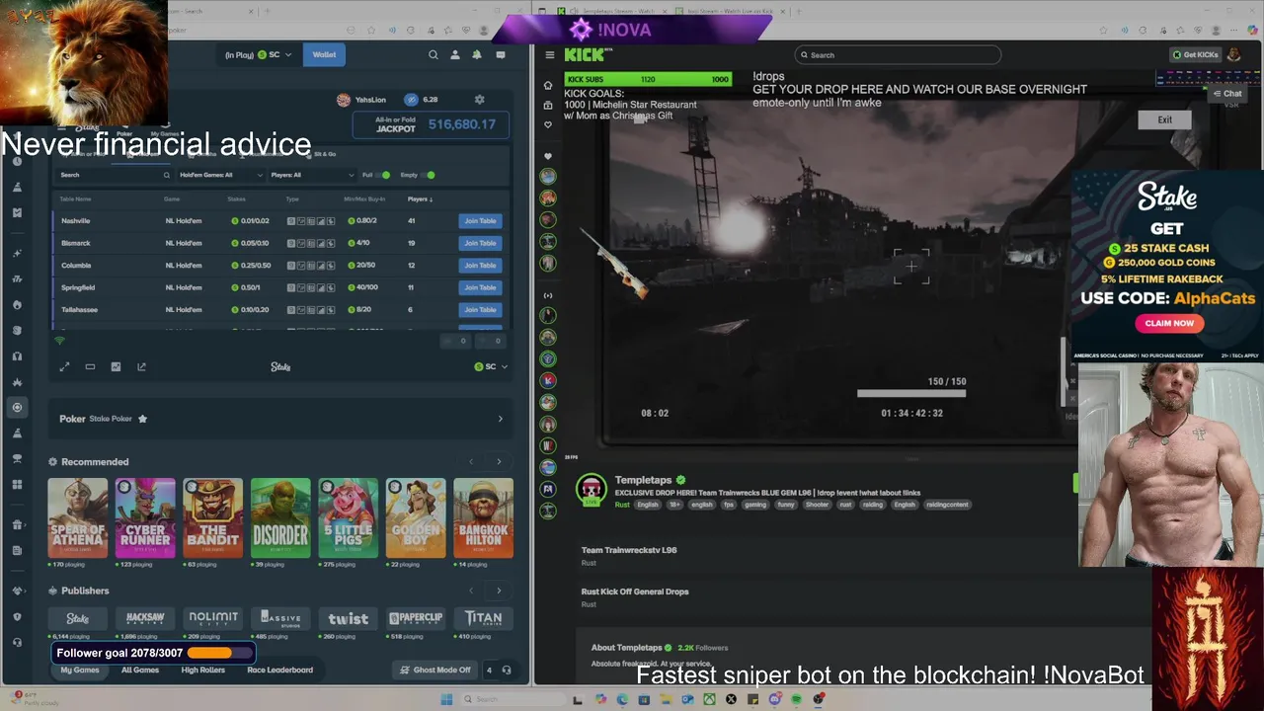This screenshot has height=711, width=1264.
Task: Show previous Recommended games
Action: (471, 462)
